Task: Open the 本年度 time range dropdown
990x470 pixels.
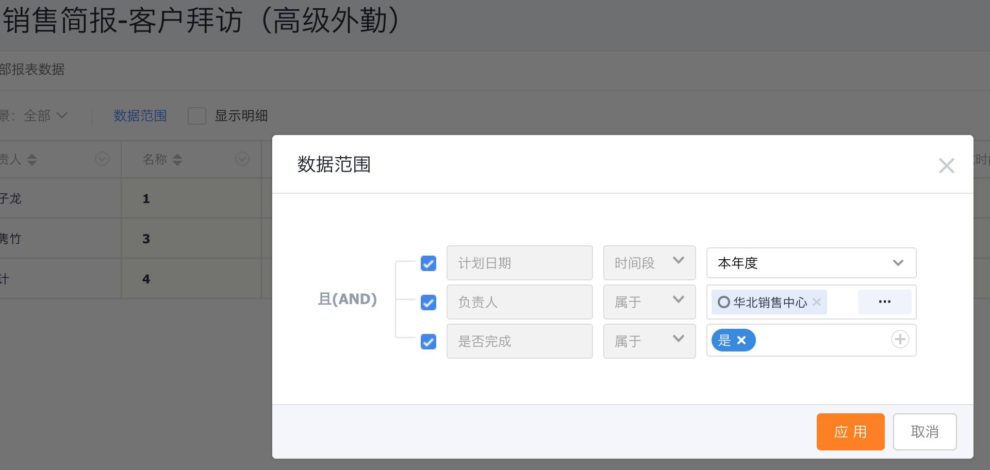Action: coord(811,263)
